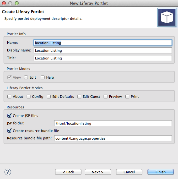This screenshot has height=179, width=178.
Task: Click the green zoom window button
Action: coord(17,3)
